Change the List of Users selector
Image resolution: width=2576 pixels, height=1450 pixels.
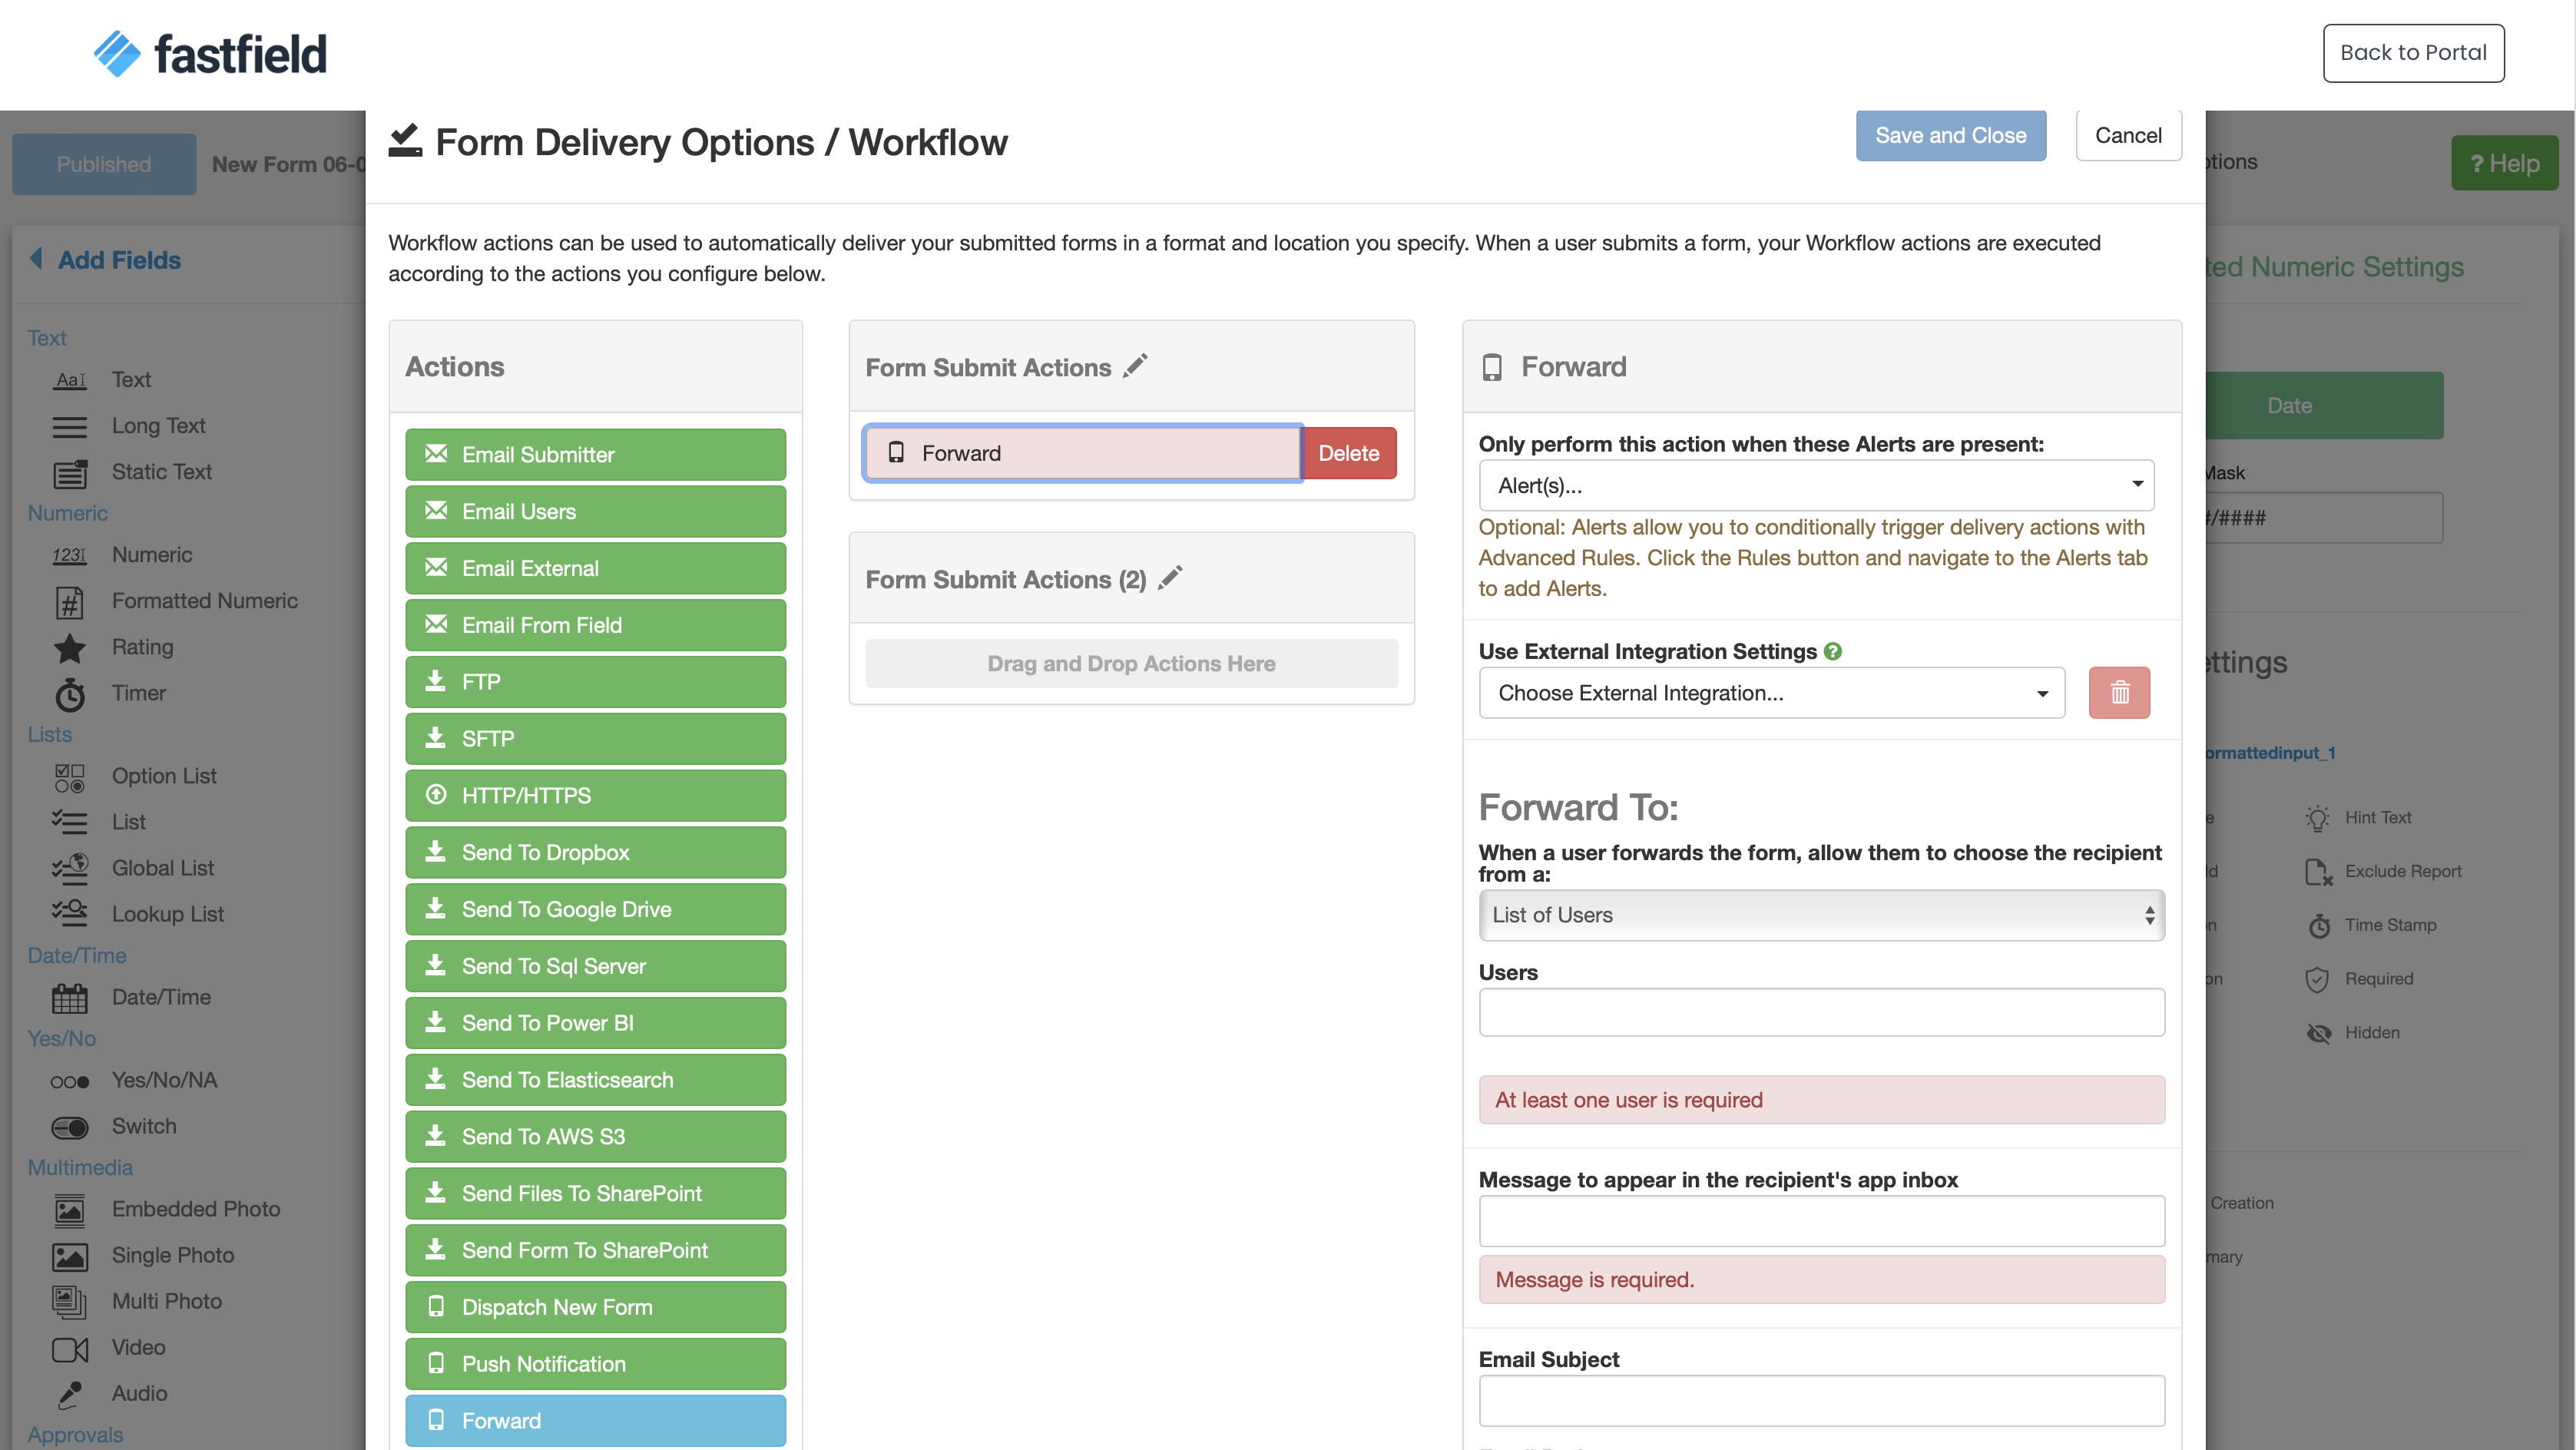click(1820, 915)
